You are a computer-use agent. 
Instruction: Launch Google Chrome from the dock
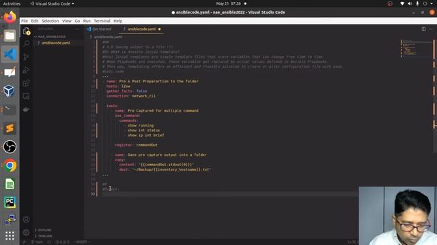[10, 165]
